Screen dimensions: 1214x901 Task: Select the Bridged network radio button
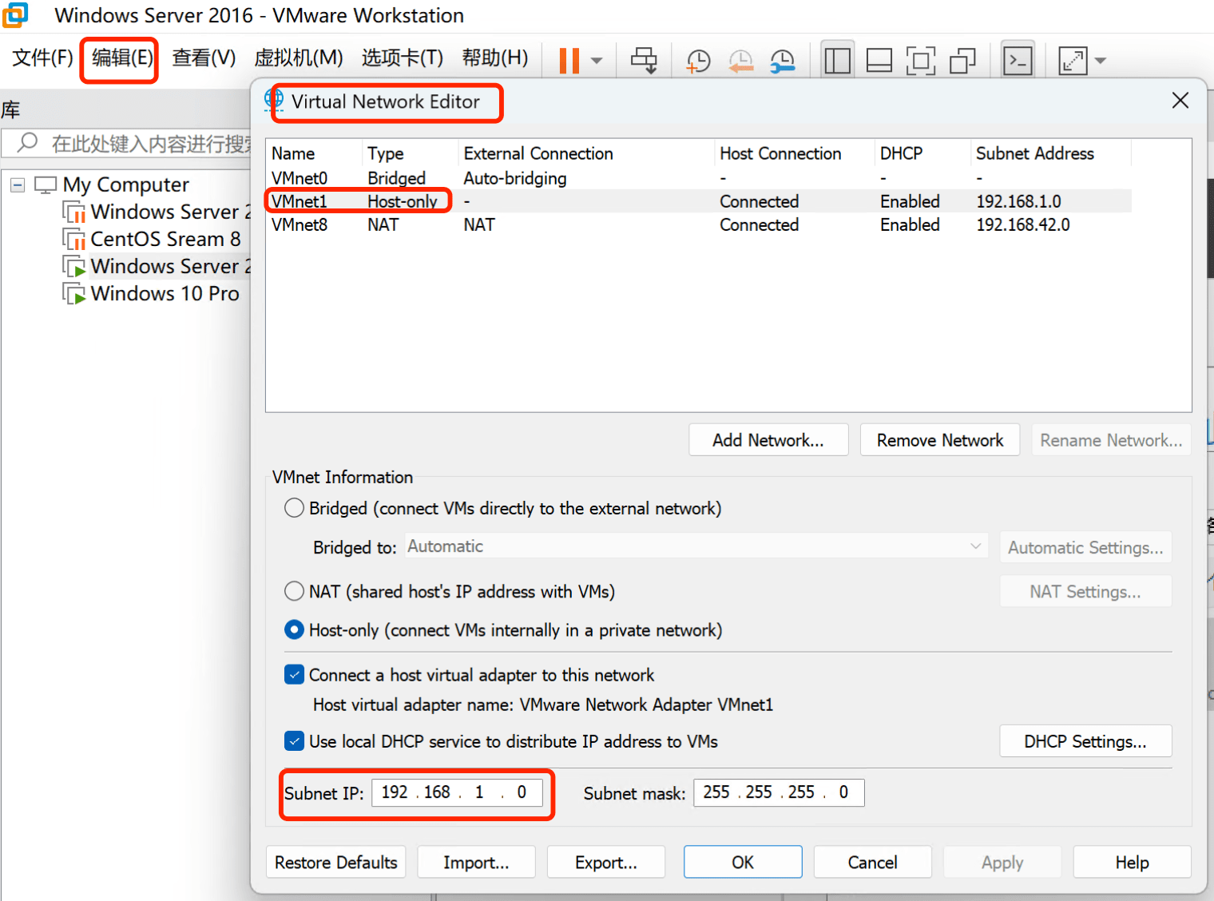295,508
